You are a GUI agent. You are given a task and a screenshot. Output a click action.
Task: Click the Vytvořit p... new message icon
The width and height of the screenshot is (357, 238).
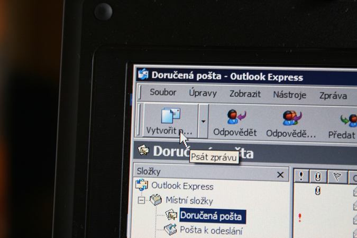pyautogui.click(x=171, y=116)
